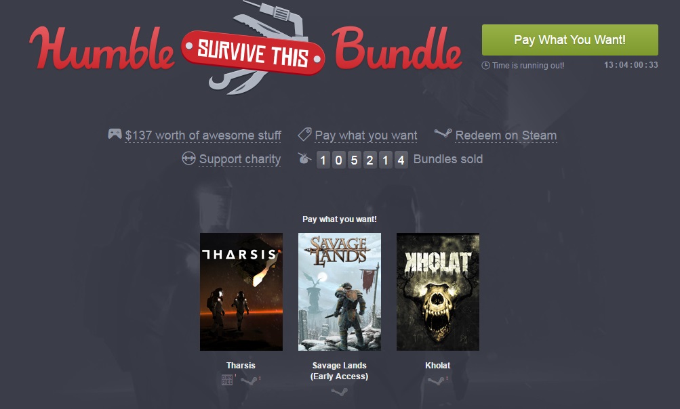Follow the Redeem on Steam link
The height and width of the screenshot is (409, 680).
point(506,135)
